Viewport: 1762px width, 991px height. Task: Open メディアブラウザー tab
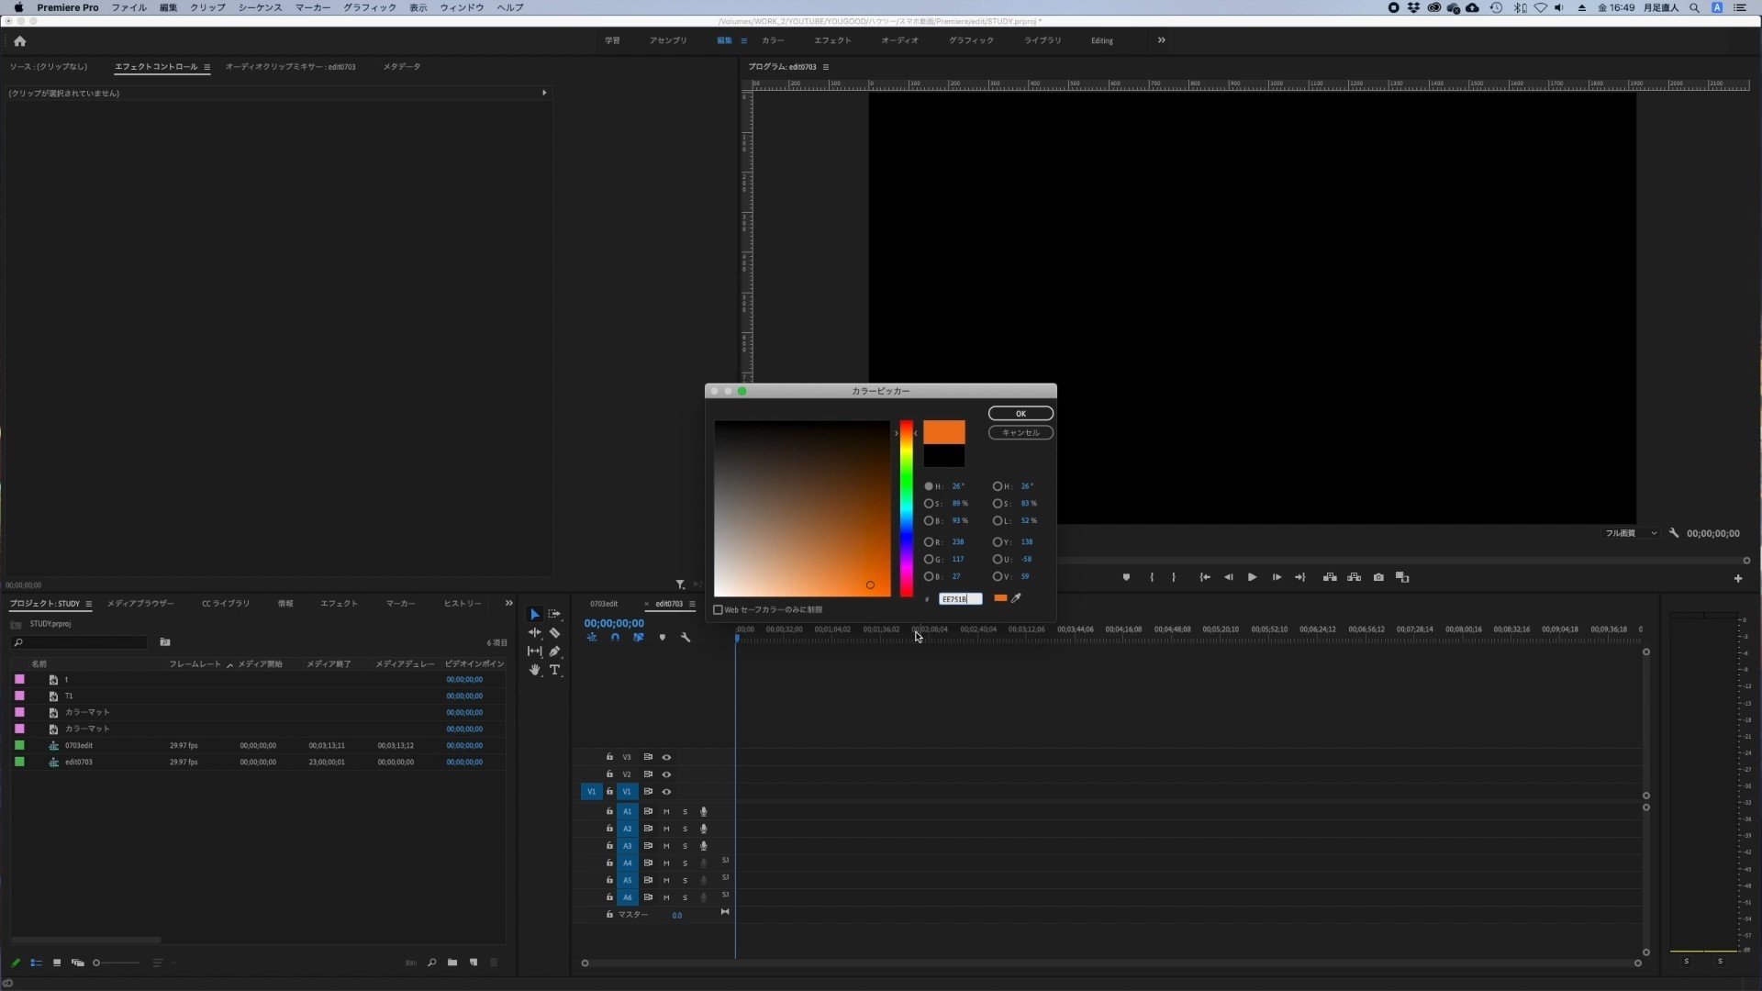[x=140, y=604]
